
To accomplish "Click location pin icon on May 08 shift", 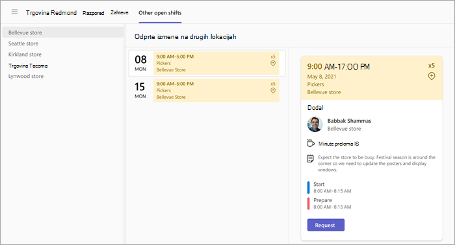I will (x=273, y=63).
